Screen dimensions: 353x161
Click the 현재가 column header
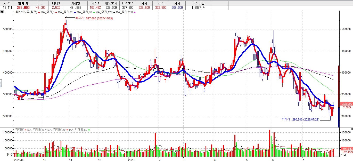[x=23, y=3]
